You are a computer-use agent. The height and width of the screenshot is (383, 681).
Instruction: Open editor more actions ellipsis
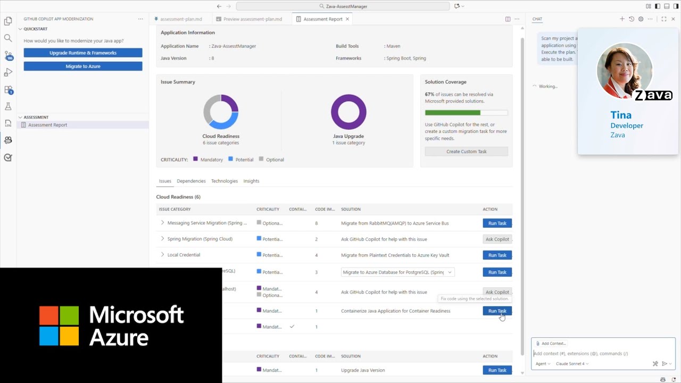click(x=517, y=19)
